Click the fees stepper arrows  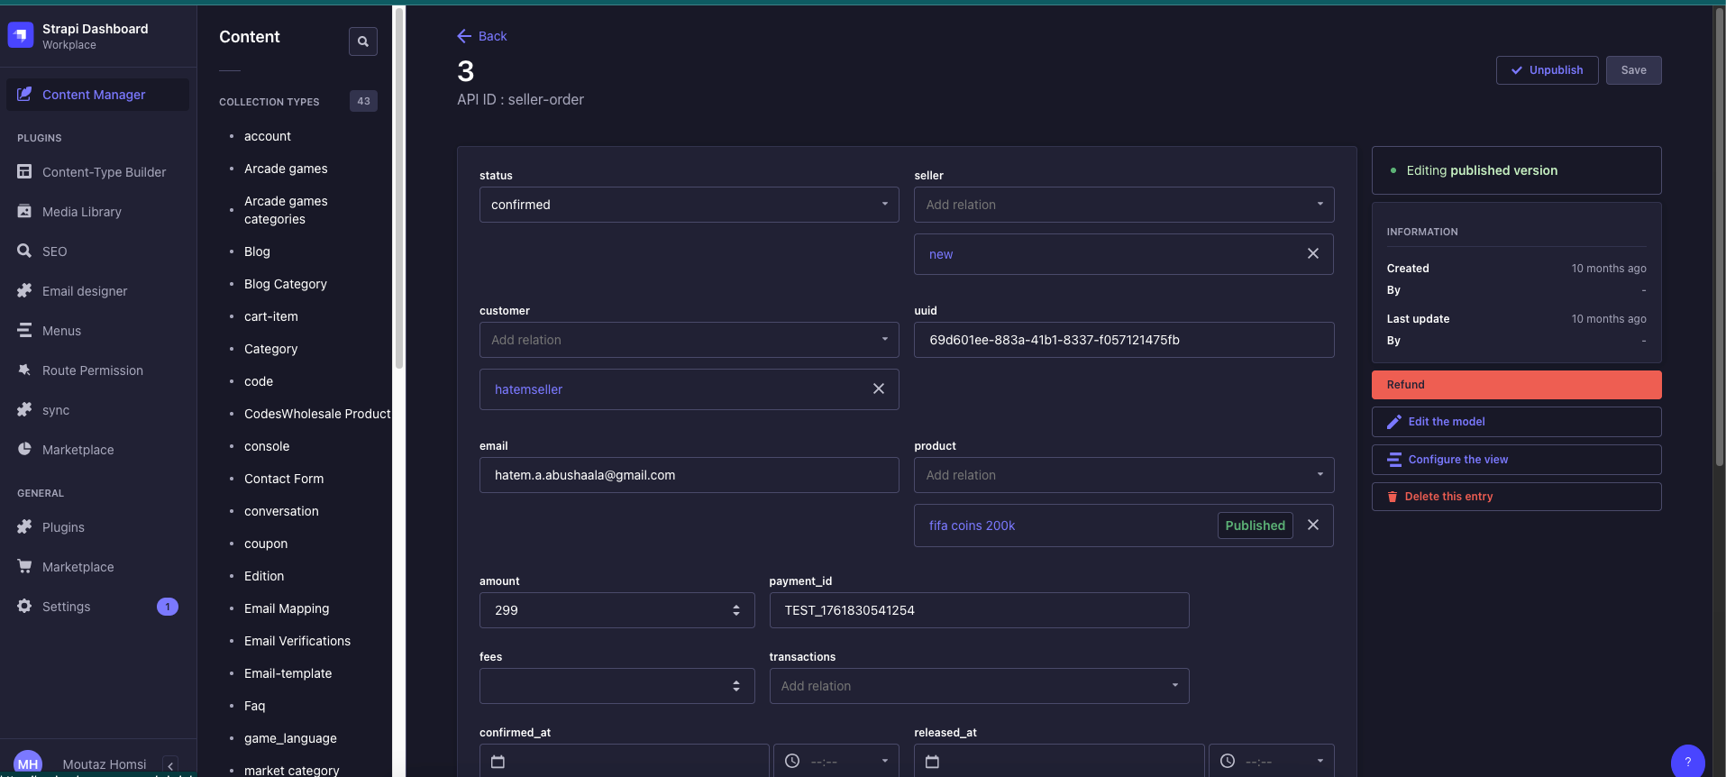(x=736, y=686)
